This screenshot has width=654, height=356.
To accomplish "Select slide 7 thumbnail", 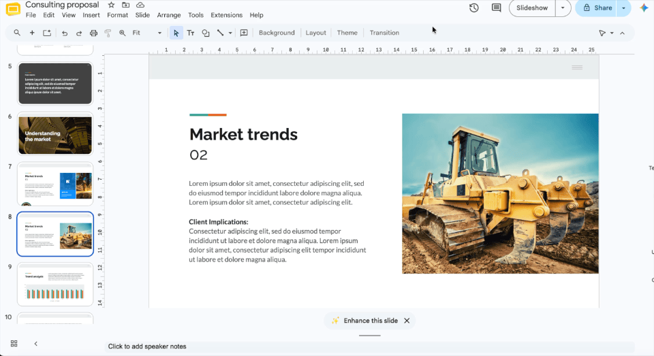I will [55, 184].
